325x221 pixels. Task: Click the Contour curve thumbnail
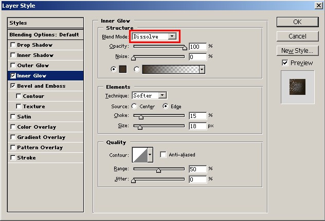coord(139,154)
